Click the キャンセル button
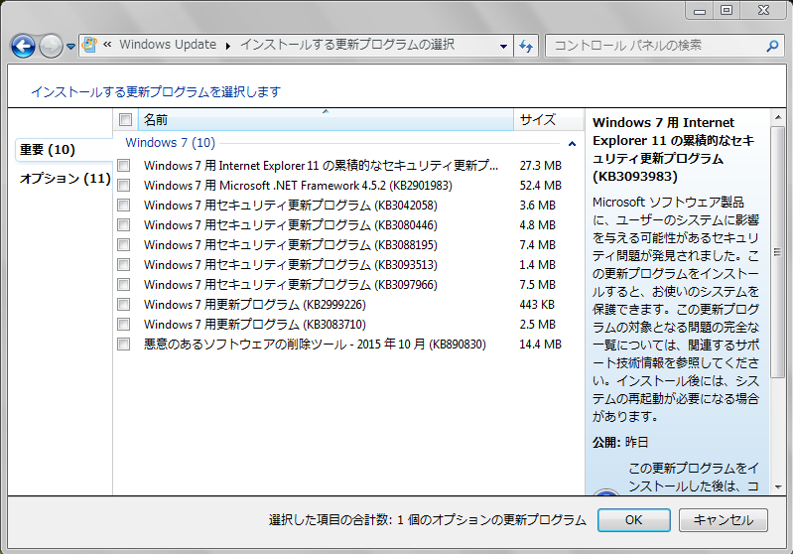 [724, 520]
